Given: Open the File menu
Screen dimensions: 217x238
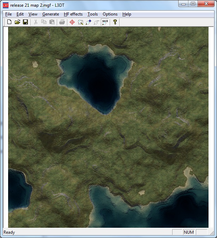Looking at the screenshot, I should pyautogui.click(x=8, y=14).
